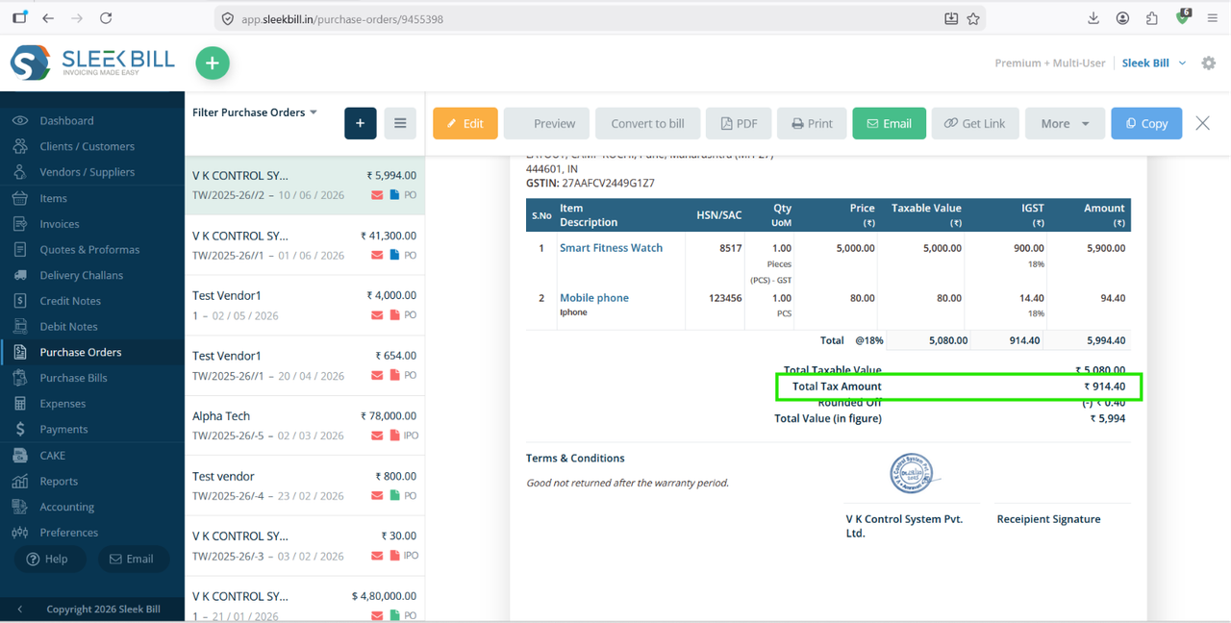Click blue document icon on ₹ 41,300.00 row
Viewport: 1231px width, 623px height.
(394, 255)
